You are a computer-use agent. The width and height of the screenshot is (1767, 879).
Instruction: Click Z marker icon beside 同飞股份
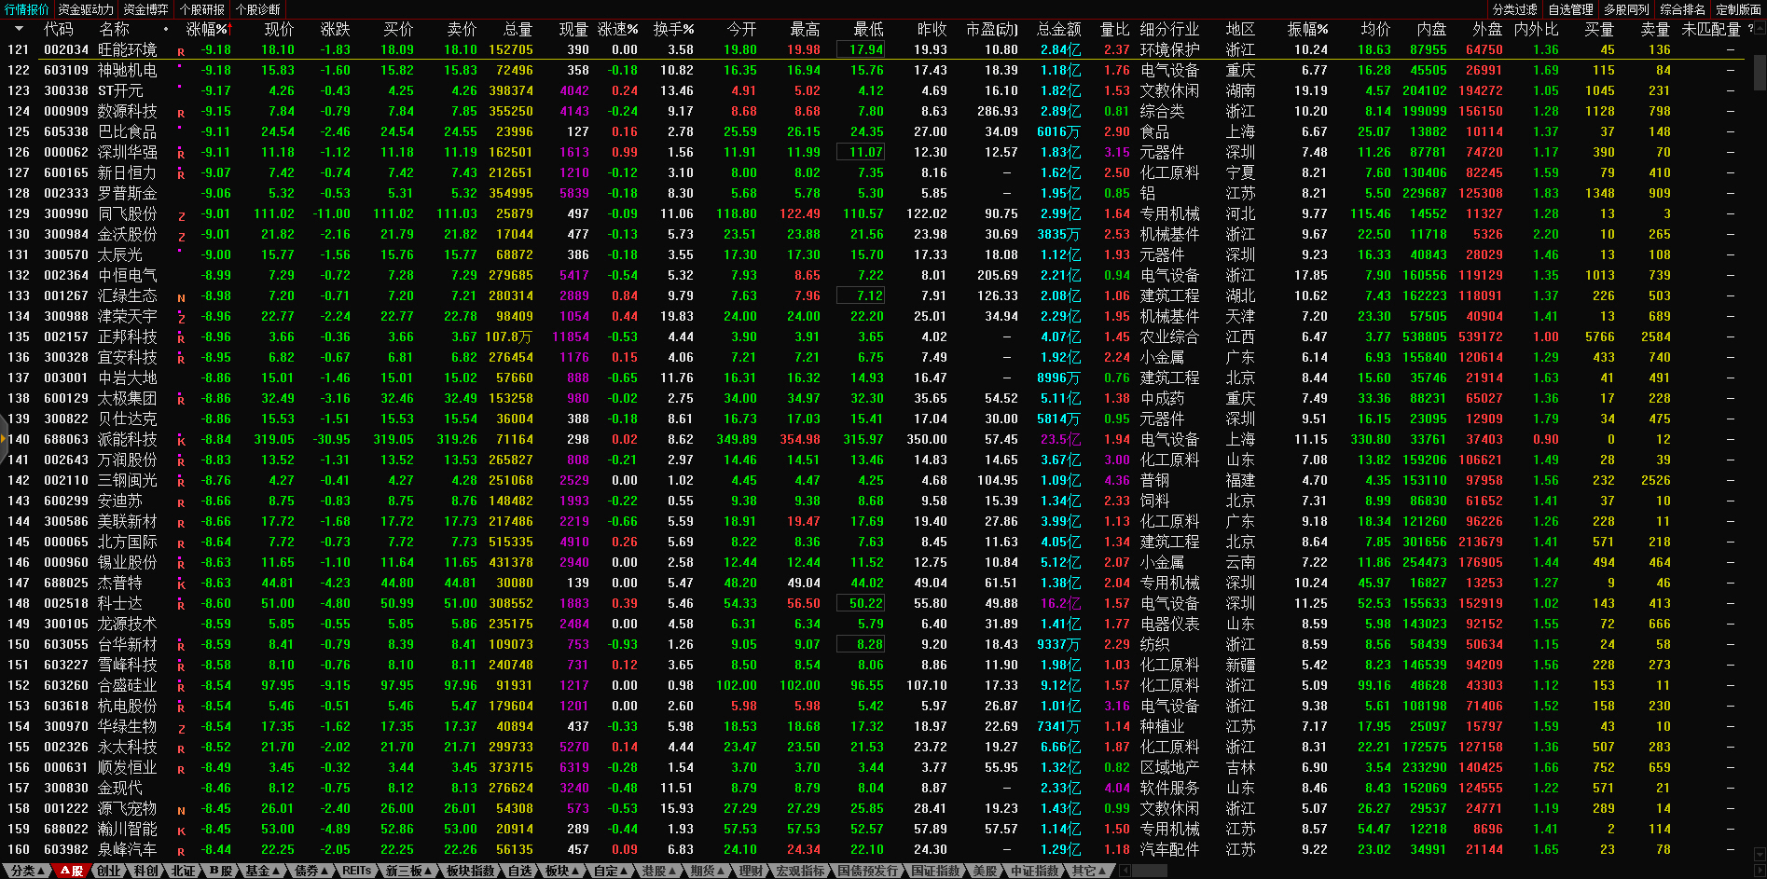pyautogui.click(x=181, y=215)
